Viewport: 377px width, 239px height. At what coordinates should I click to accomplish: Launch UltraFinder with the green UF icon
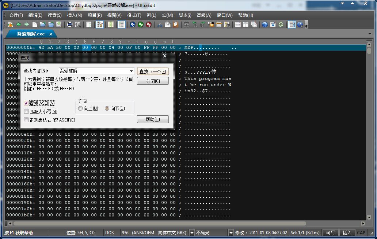click(x=141, y=24)
